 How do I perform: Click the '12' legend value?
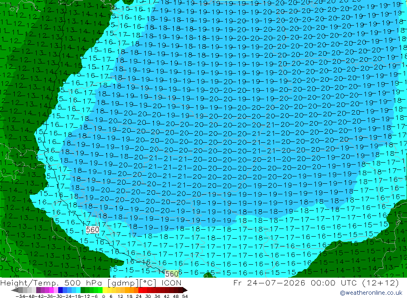coord(121,296)
